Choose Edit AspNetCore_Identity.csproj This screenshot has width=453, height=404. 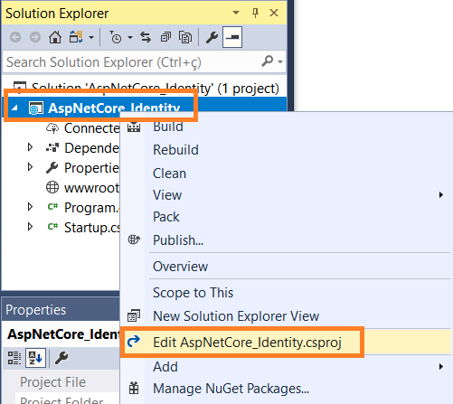[x=247, y=343]
